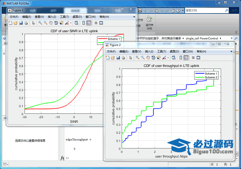Open 文件(F) menu in Figure 1

coord(14,17)
